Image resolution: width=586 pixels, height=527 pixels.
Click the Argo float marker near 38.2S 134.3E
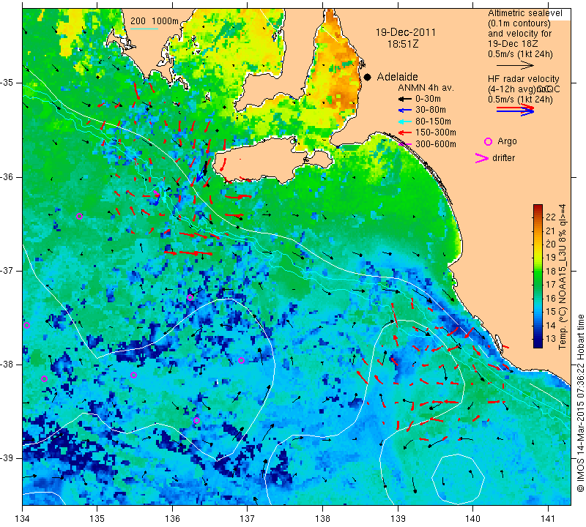[x=44, y=378]
